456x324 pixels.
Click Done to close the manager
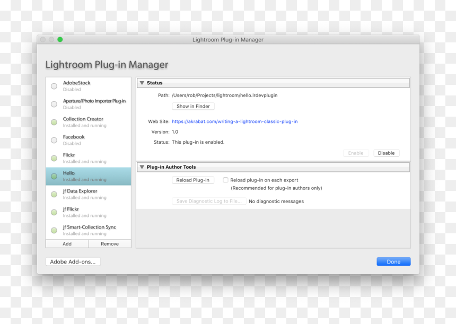click(x=393, y=262)
